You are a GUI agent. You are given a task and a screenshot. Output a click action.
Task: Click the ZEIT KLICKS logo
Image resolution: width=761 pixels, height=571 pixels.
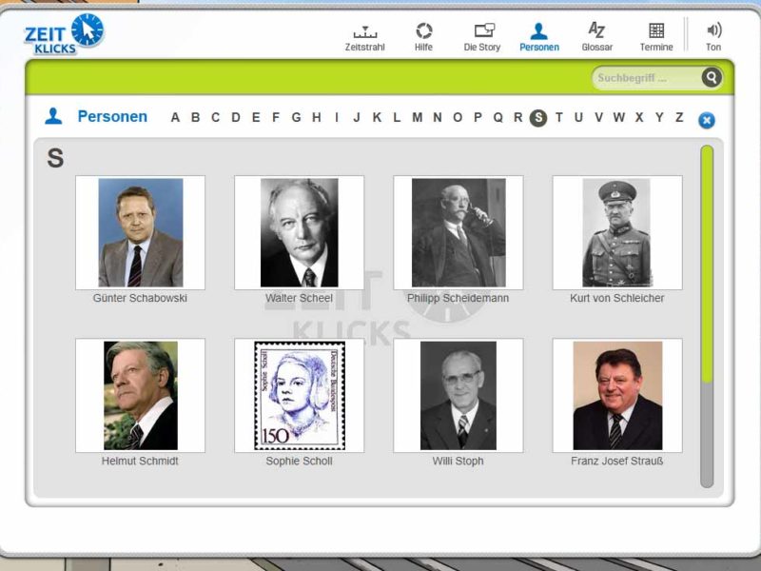click(x=64, y=34)
